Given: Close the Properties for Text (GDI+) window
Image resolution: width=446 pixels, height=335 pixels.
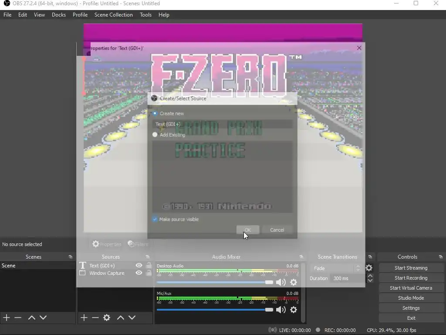Looking at the screenshot, I should tap(359, 48).
